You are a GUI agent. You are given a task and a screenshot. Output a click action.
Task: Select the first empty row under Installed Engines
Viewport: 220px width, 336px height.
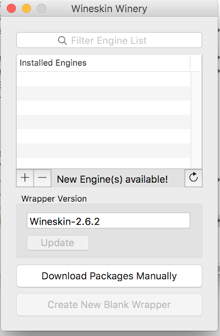point(103,79)
